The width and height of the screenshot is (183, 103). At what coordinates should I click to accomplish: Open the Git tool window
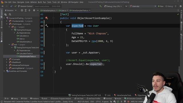[x=7, y=98]
